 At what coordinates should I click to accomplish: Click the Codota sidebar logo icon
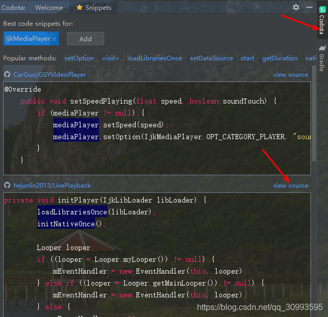point(322,10)
